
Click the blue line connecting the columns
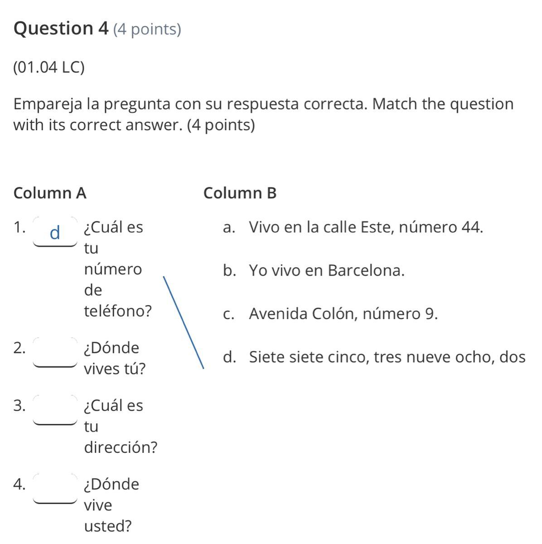pyautogui.click(x=184, y=322)
